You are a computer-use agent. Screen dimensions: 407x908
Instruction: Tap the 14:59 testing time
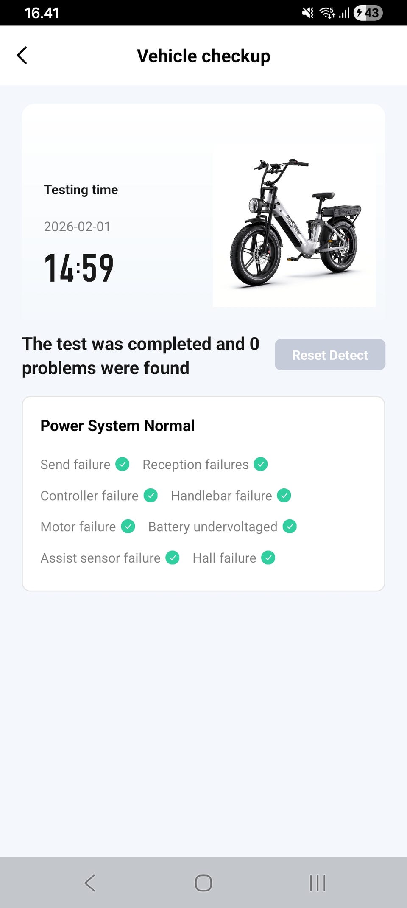(x=79, y=268)
